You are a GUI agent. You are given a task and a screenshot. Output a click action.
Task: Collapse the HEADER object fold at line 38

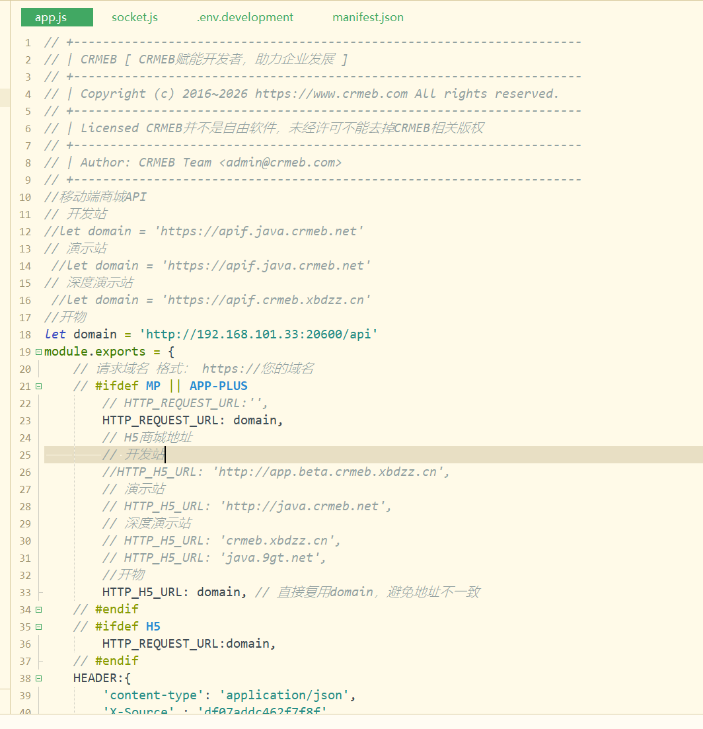pos(38,678)
